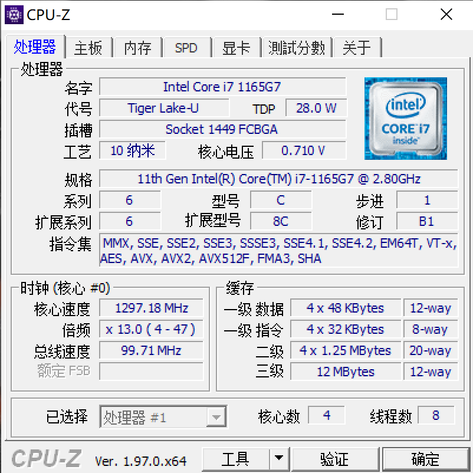Minimize the CPU-Z window
This screenshot has height=473, width=473.
(338, 14)
